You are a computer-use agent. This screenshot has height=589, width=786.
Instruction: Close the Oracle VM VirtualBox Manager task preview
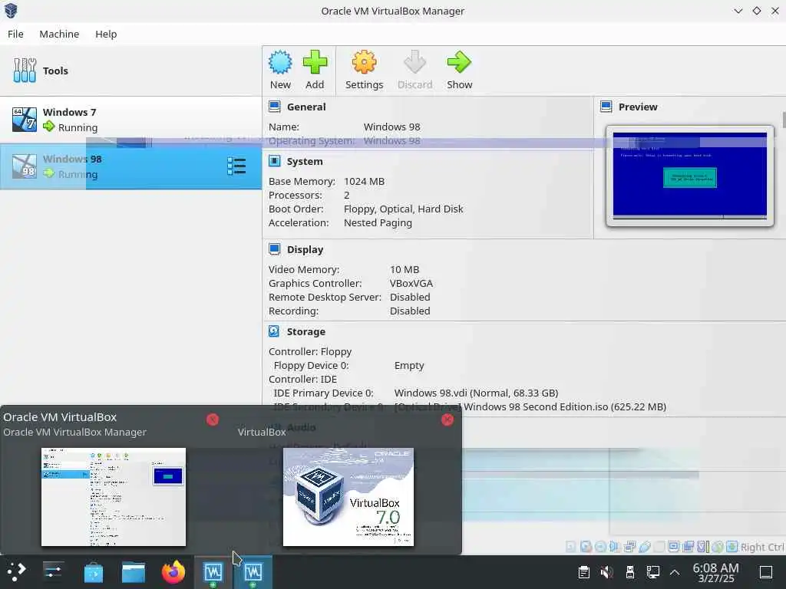tap(213, 420)
